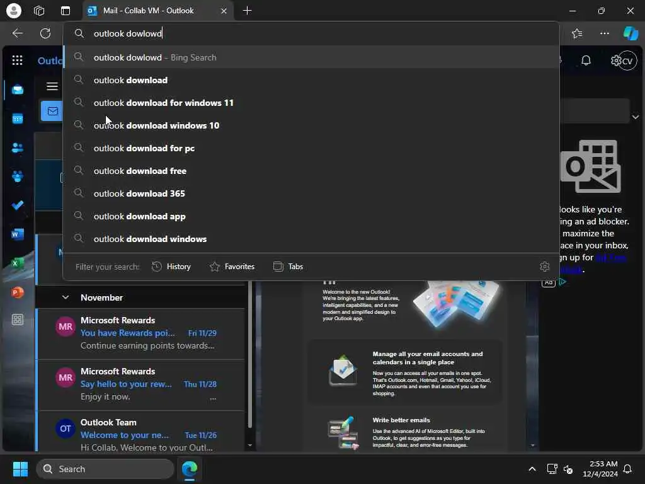Pick 'outlook download for pc' suggestion

(311, 147)
